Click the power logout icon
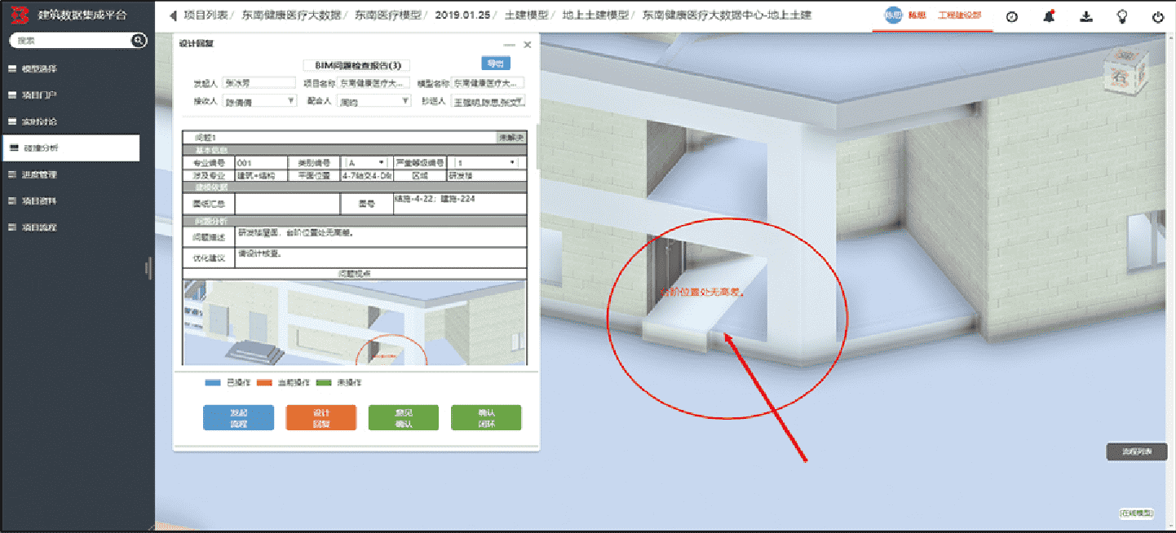The image size is (1176, 533). [x=1158, y=16]
